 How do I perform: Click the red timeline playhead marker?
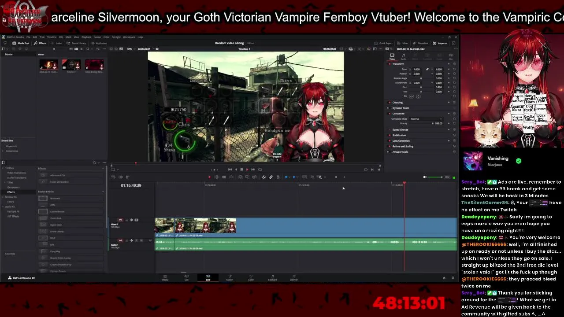point(404,183)
